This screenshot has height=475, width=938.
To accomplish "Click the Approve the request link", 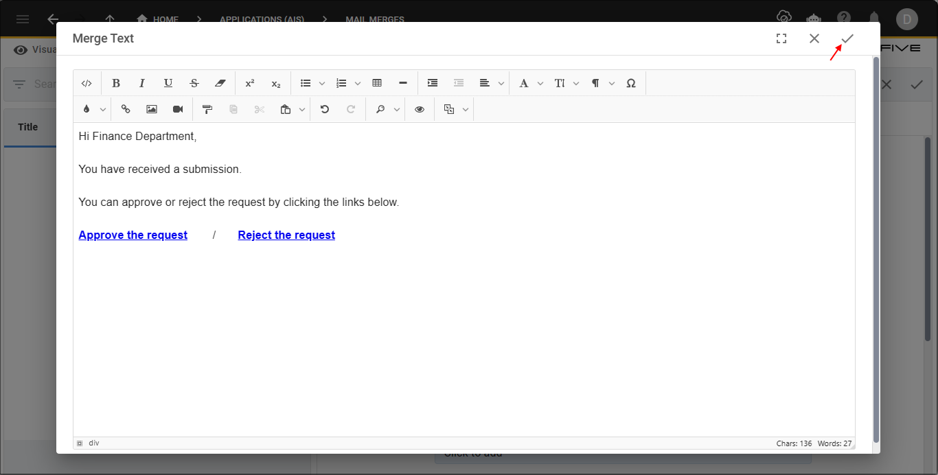I will click(x=133, y=235).
